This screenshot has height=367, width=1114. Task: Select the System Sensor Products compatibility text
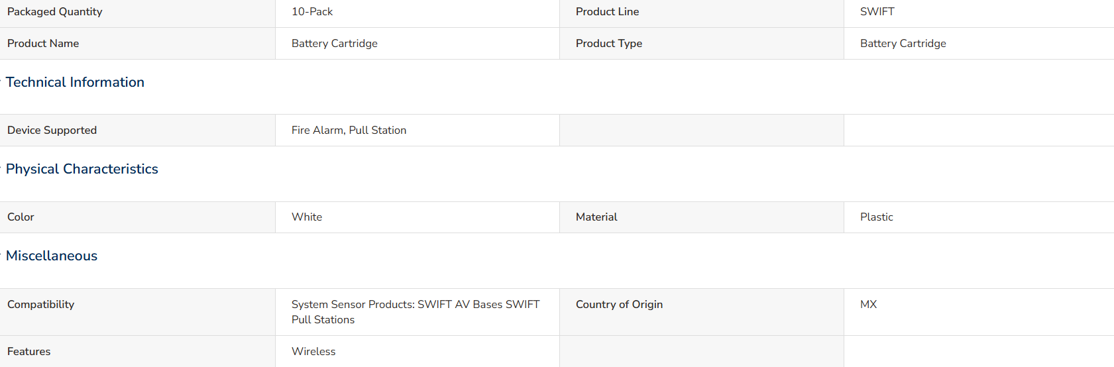click(416, 312)
